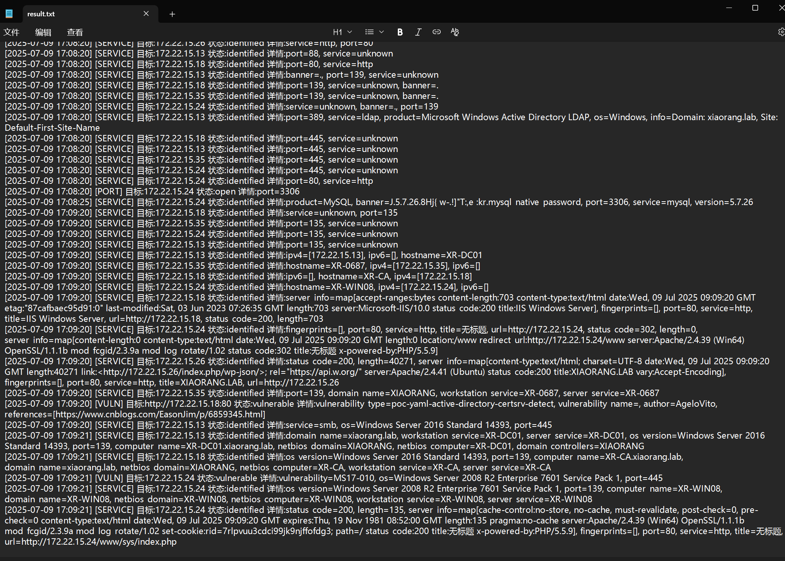Maximize the Notepad window
The width and height of the screenshot is (785, 561).
click(755, 8)
